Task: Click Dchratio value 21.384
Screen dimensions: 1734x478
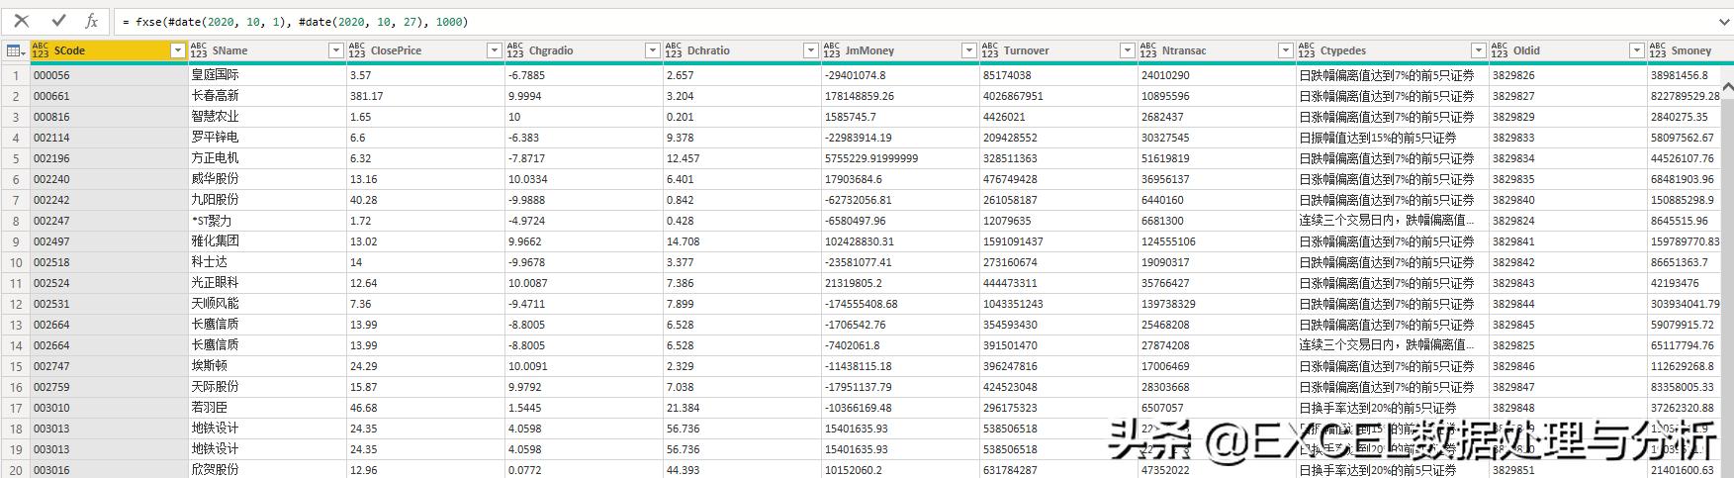Action: 742,408
